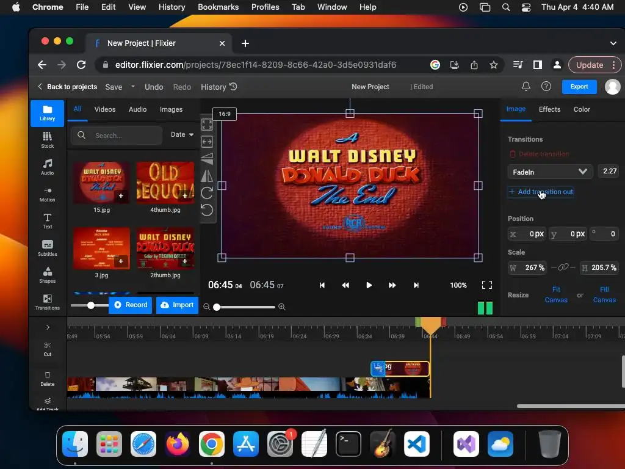
Task: Click the Export button
Action: 579,87
